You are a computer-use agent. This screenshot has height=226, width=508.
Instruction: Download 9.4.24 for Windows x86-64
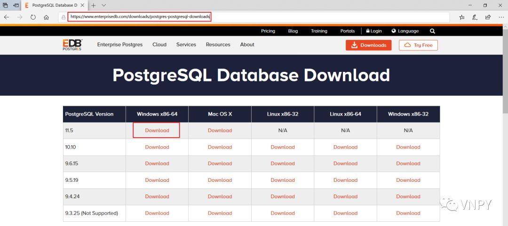157,196
